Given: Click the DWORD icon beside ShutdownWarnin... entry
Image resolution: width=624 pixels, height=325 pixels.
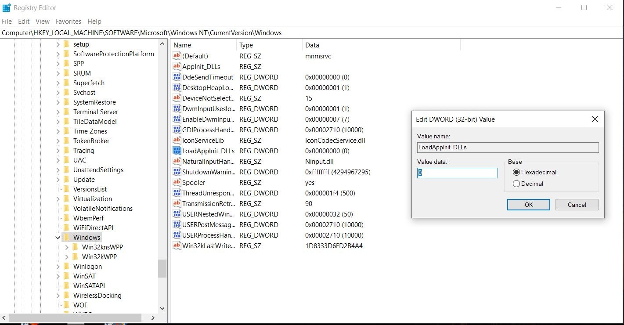Looking at the screenshot, I should click(x=177, y=172).
